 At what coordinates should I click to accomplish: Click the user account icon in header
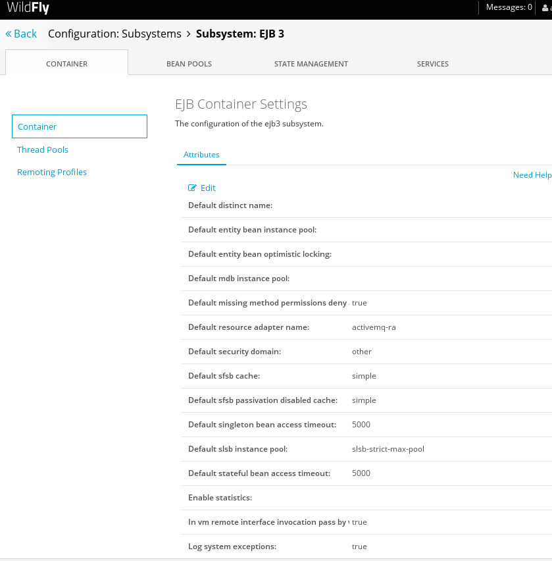click(545, 7)
